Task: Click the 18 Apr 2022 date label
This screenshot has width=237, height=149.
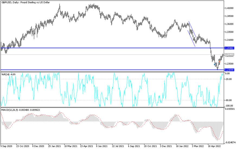Action: click(214, 146)
